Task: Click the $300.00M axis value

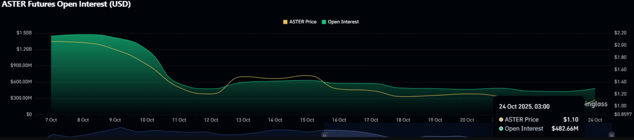Action: 21,98
